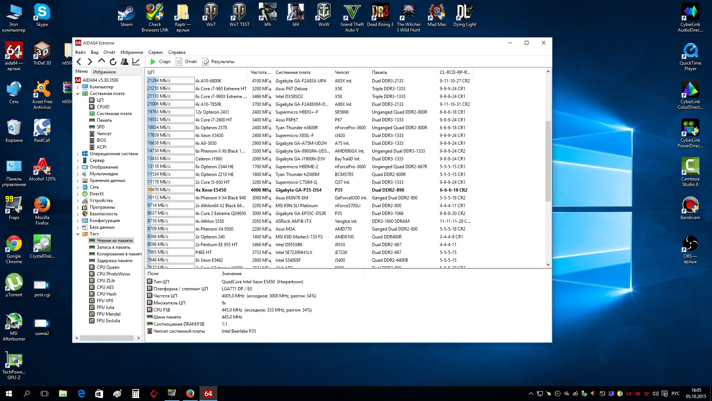
Task: Click the Dying Light desktop icon
Action: click(x=465, y=16)
